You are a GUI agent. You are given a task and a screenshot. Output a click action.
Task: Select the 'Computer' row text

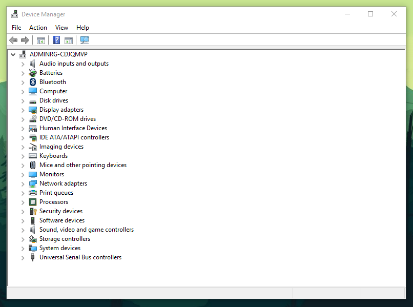53,91
